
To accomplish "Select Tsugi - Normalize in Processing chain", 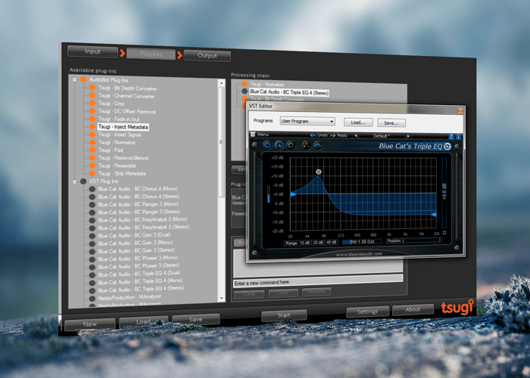I will pyautogui.click(x=267, y=85).
